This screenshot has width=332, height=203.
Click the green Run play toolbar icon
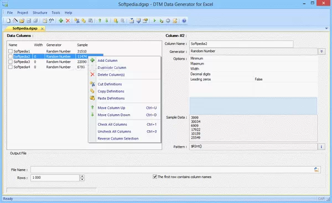point(154,20)
